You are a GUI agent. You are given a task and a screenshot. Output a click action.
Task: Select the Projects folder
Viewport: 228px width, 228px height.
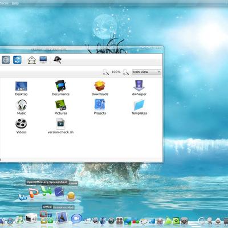tap(100, 107)
